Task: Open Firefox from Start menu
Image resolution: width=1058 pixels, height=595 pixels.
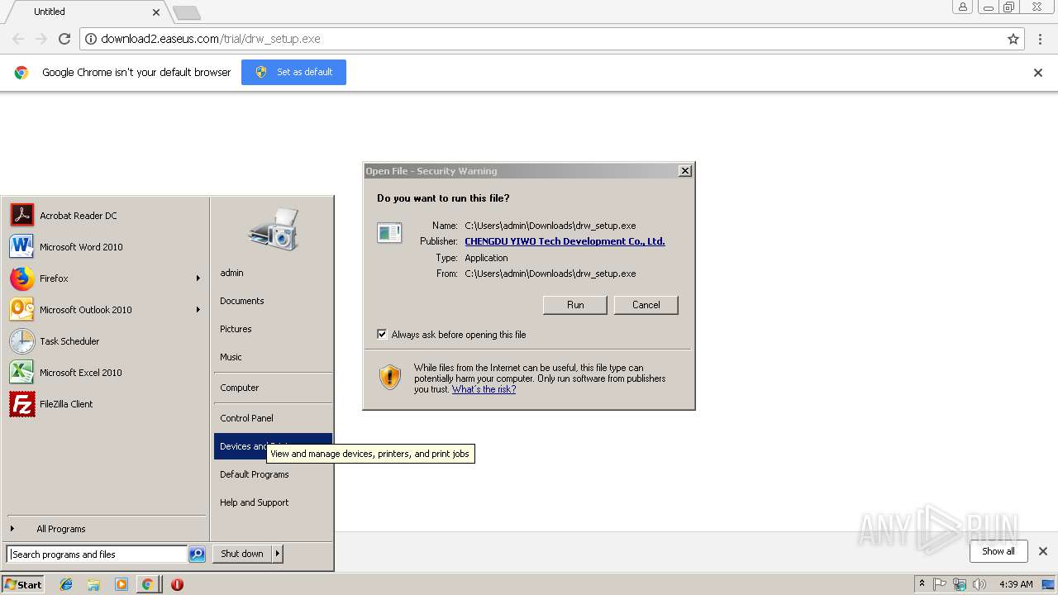Action: pyautogui.click(x=105, y=278)
